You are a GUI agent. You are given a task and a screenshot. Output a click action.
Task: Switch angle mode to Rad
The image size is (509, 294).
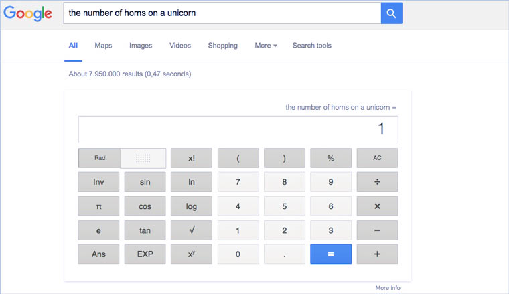[x=100, y=158]
